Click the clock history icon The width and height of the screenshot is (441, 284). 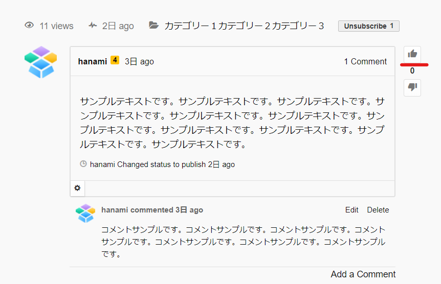[83, 164]
